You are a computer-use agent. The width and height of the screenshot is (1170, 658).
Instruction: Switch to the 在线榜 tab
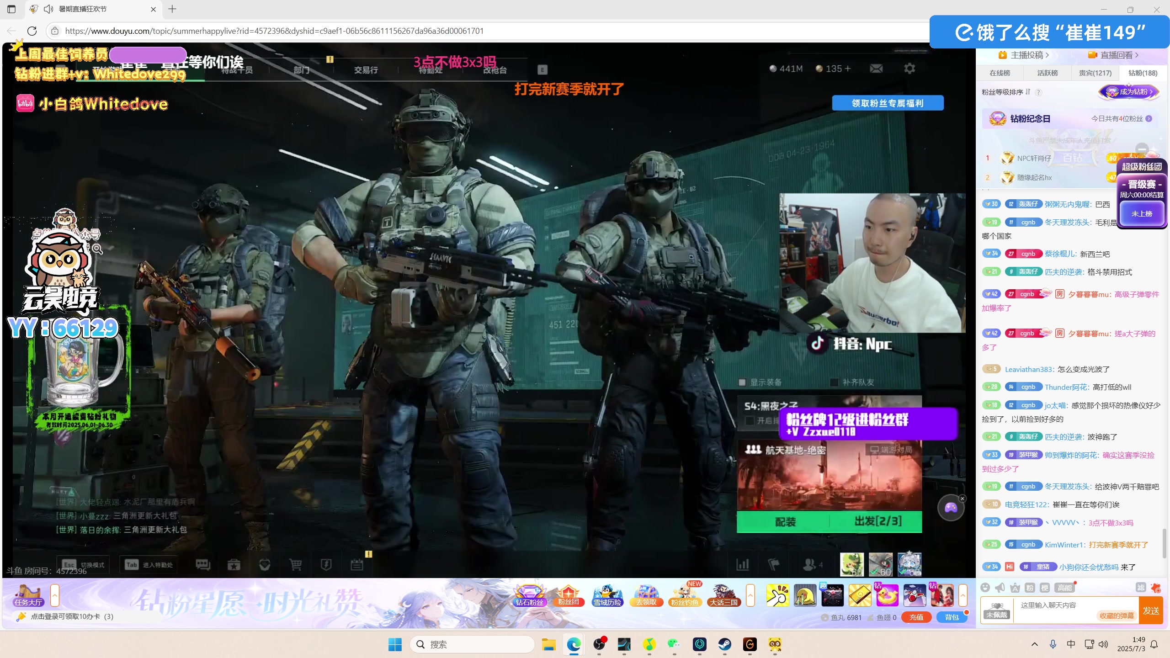click(1000, 73)
